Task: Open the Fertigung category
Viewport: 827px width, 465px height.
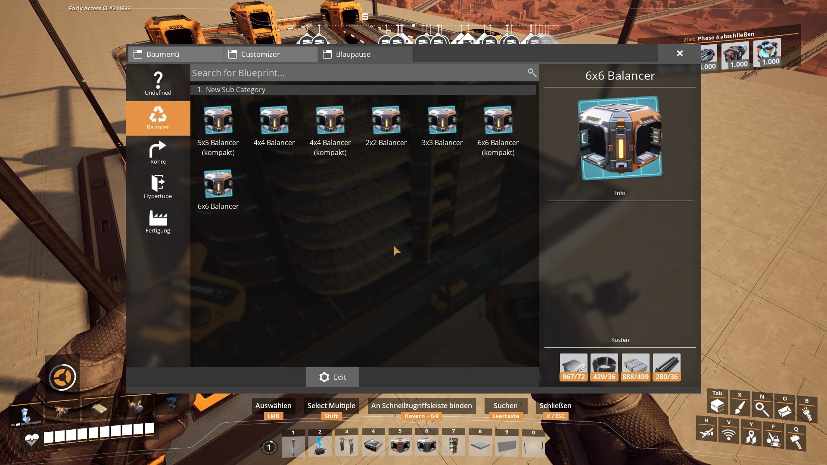Action: click(x=158, y=222)
